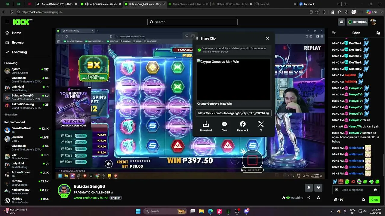Open DeenTheGreat in Recommended channels
Viewport: 385px width, 216px height.
tap(26, 130)
